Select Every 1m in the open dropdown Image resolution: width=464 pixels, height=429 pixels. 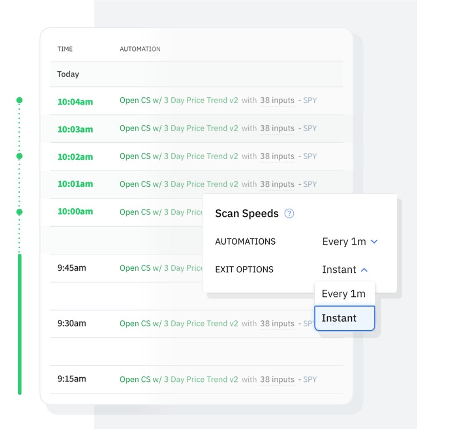click(344, 293)
